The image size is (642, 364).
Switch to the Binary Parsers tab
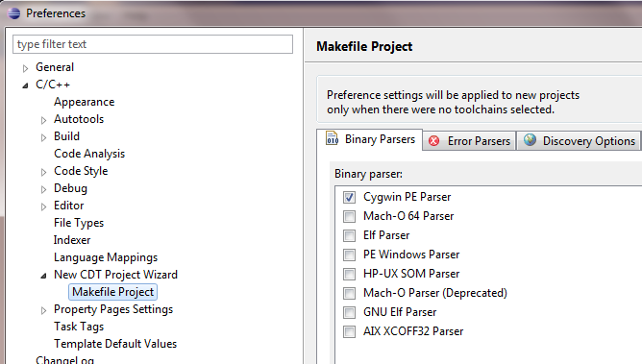point(369,139)
